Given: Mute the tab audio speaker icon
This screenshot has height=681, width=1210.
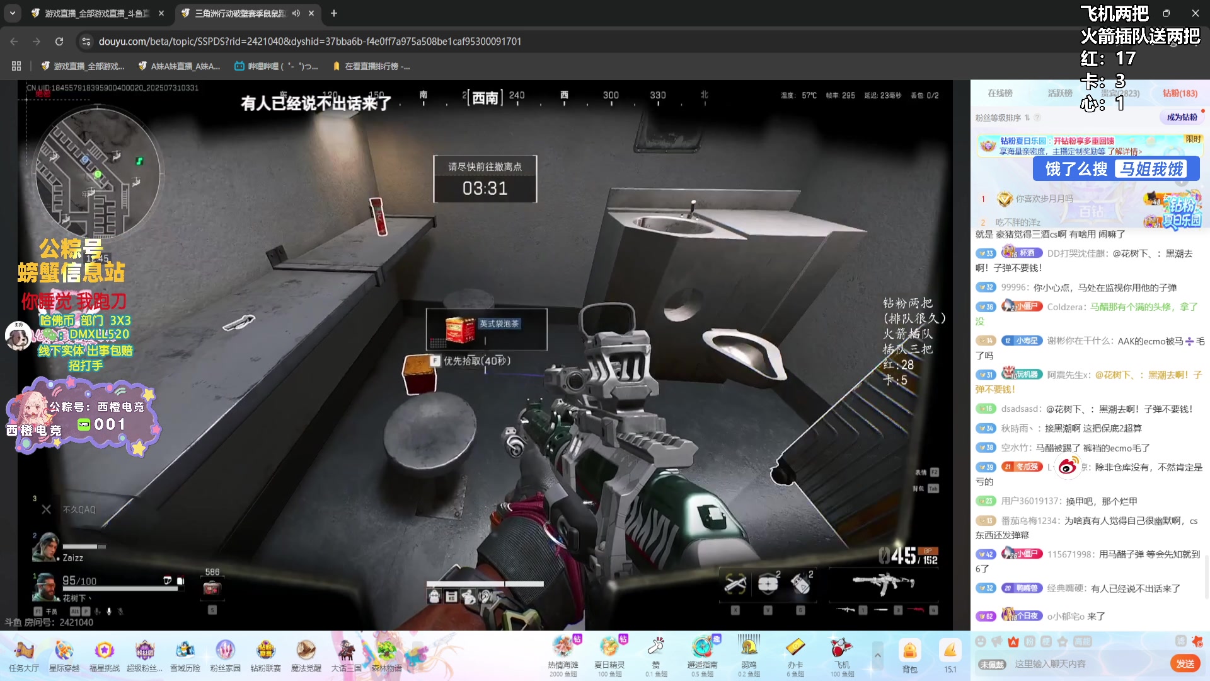Looking at the screenshot, I should click(296, 13).
